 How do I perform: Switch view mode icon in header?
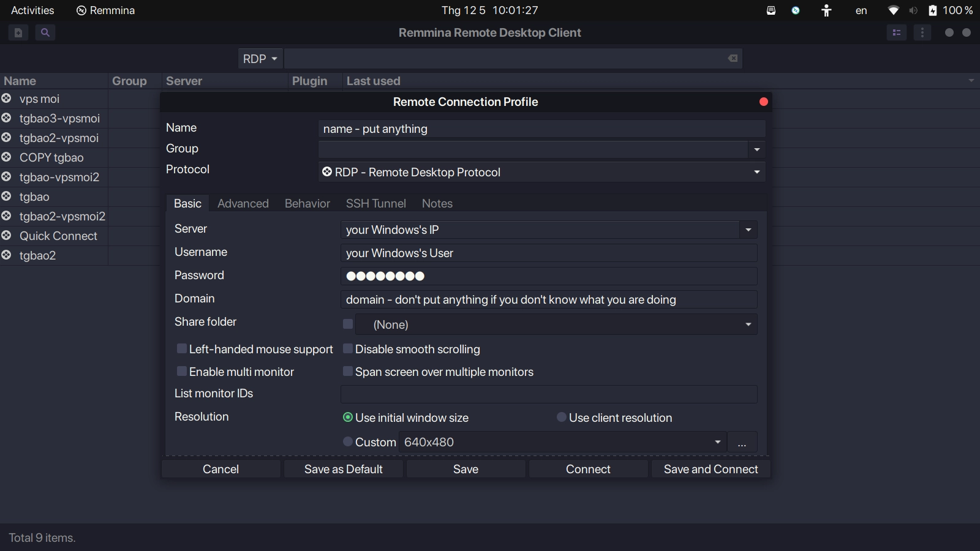click(897, 32)
